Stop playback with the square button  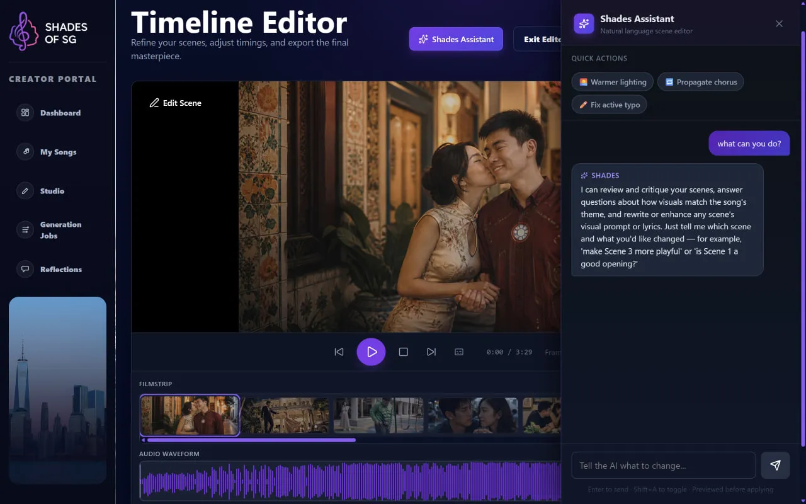pos(404,352)
